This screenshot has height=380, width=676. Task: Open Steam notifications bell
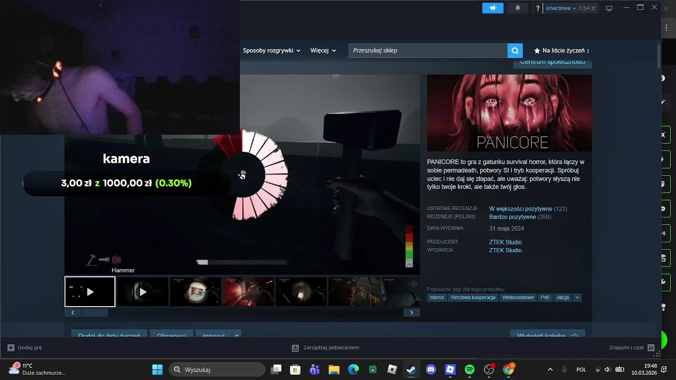[x=518, y=8]
